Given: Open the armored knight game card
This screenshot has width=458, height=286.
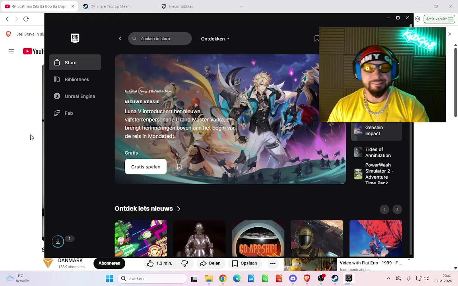Looking at the screenshot, I should point(200,238).
